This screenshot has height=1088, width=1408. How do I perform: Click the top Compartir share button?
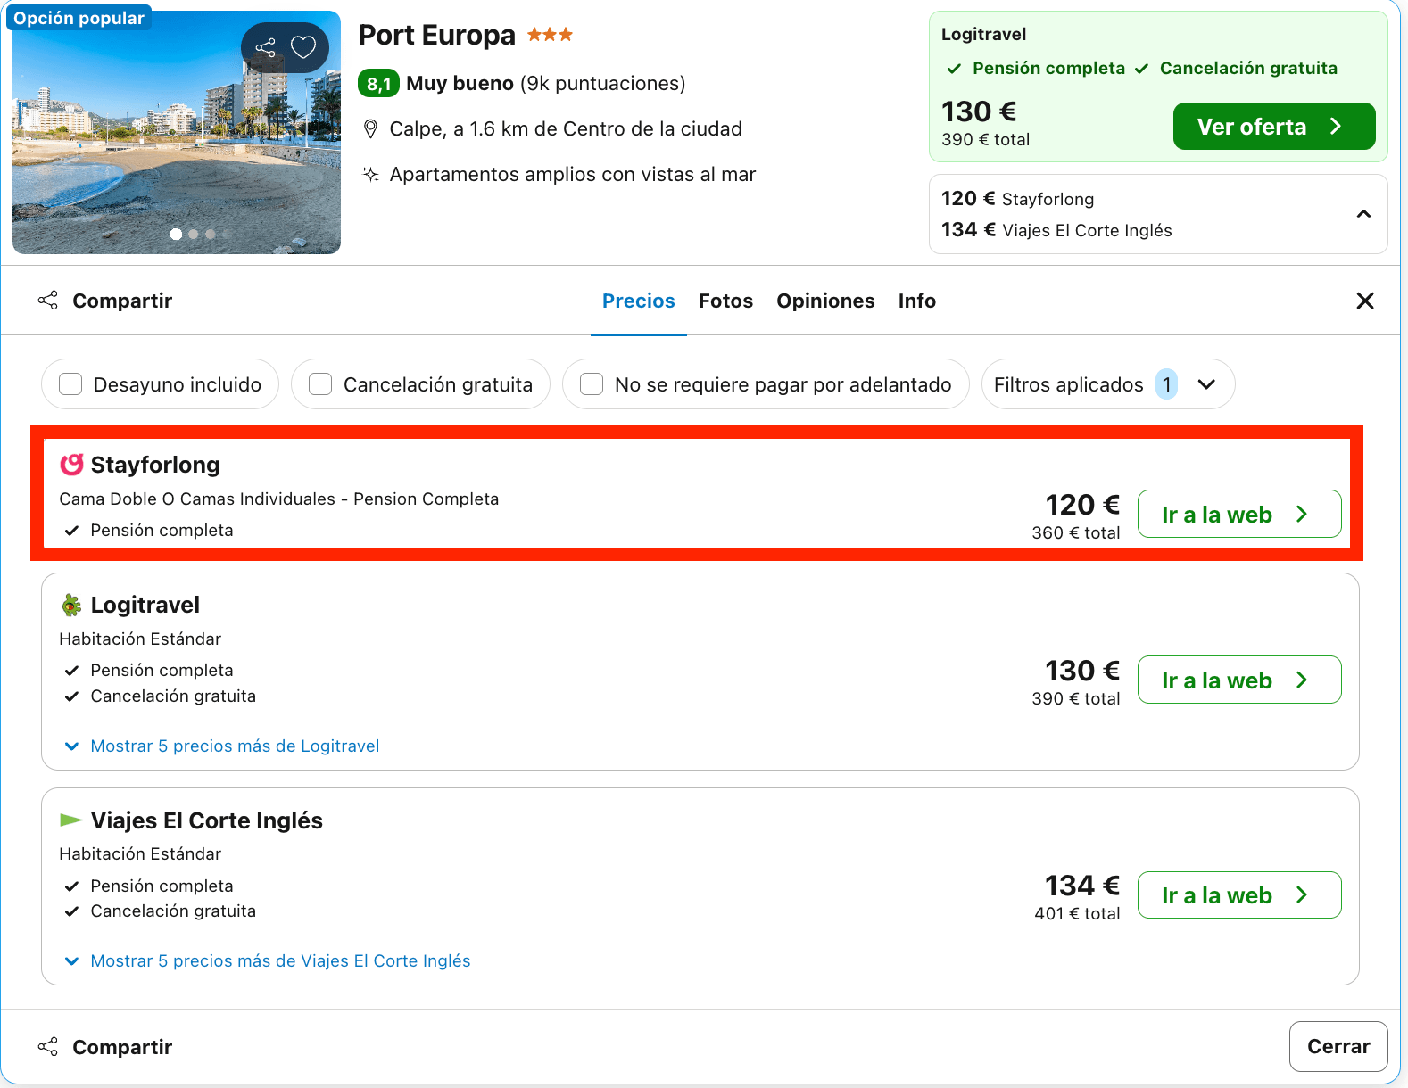pyautogui.click(x=105, y=301)
